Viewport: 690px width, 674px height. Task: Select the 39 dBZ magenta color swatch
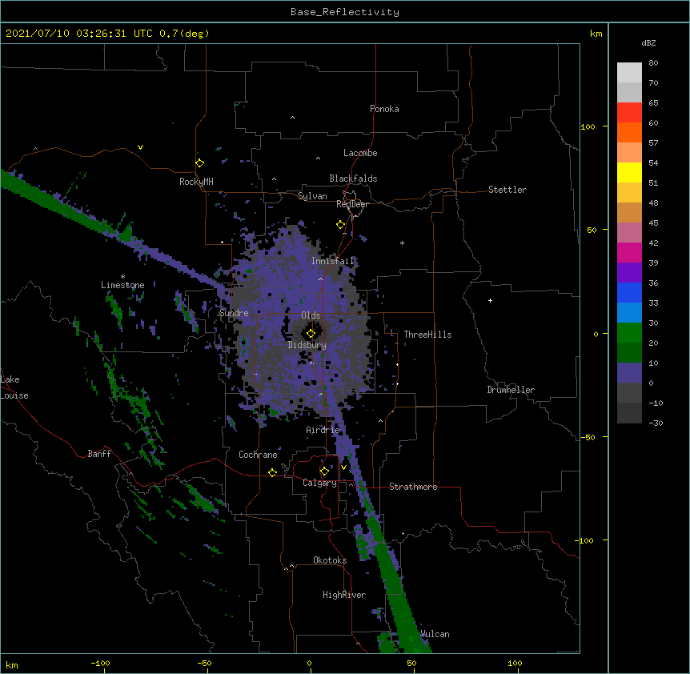629,252
